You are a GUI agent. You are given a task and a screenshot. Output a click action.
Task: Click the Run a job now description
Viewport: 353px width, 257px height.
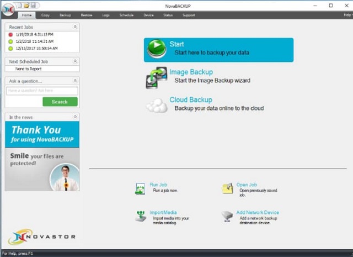click(x=165, y=191)
